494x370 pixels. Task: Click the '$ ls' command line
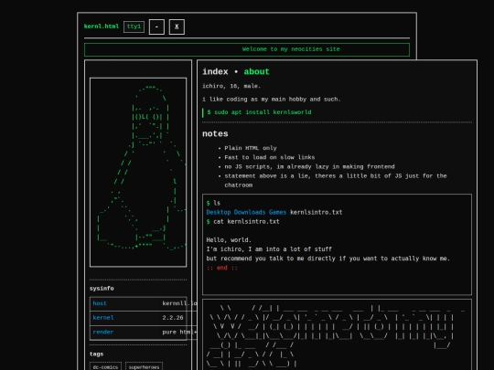point(213,203)
